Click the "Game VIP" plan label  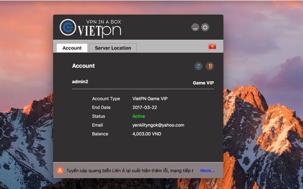tap(203, 83)
